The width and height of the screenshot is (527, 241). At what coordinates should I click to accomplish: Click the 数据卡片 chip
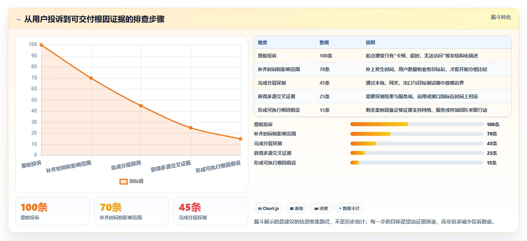[350, 208]
